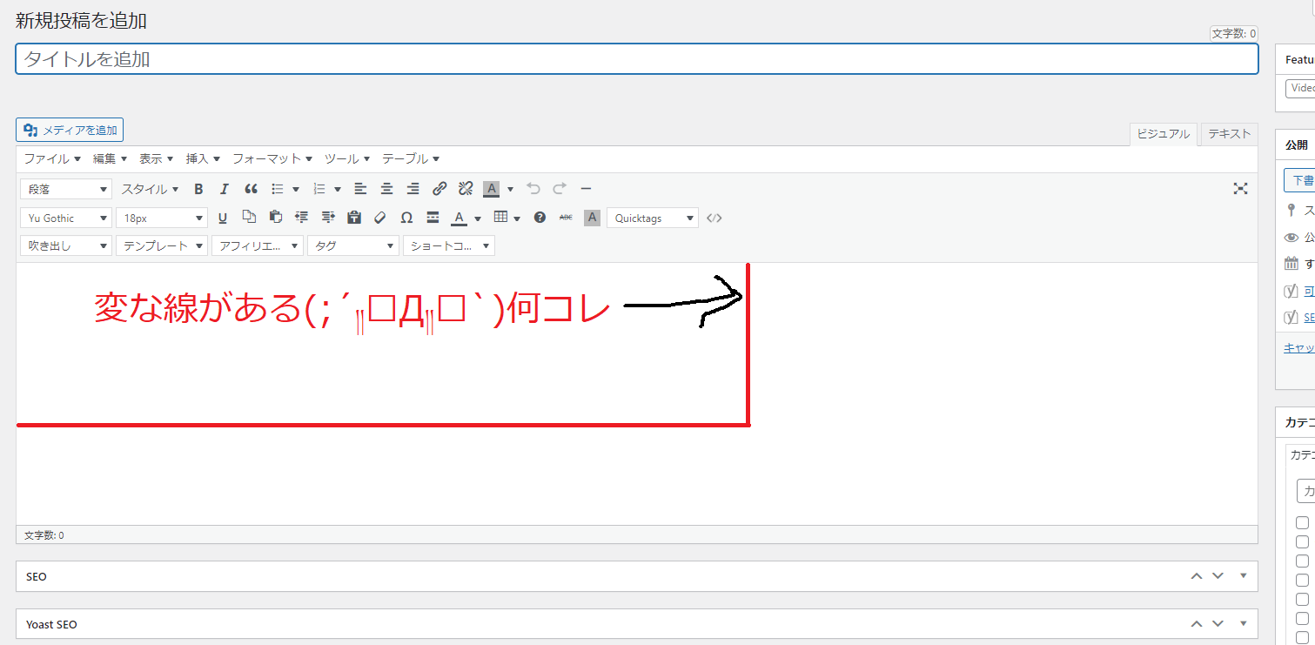Toggle the Yoast SEO panel triangle

coord(1243,624)
